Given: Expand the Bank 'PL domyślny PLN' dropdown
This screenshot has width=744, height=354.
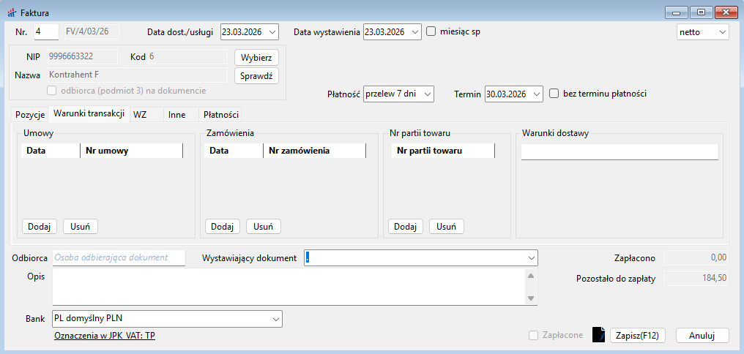Looking at the screenshot, I should 275,319.
